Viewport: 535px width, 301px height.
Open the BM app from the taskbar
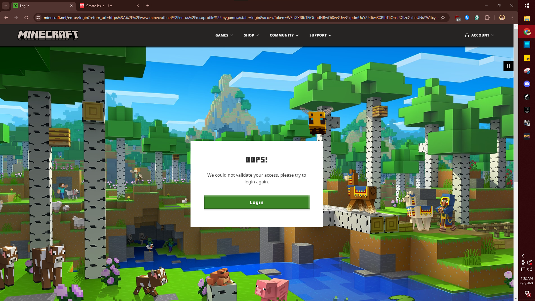(x=527, y=123)
